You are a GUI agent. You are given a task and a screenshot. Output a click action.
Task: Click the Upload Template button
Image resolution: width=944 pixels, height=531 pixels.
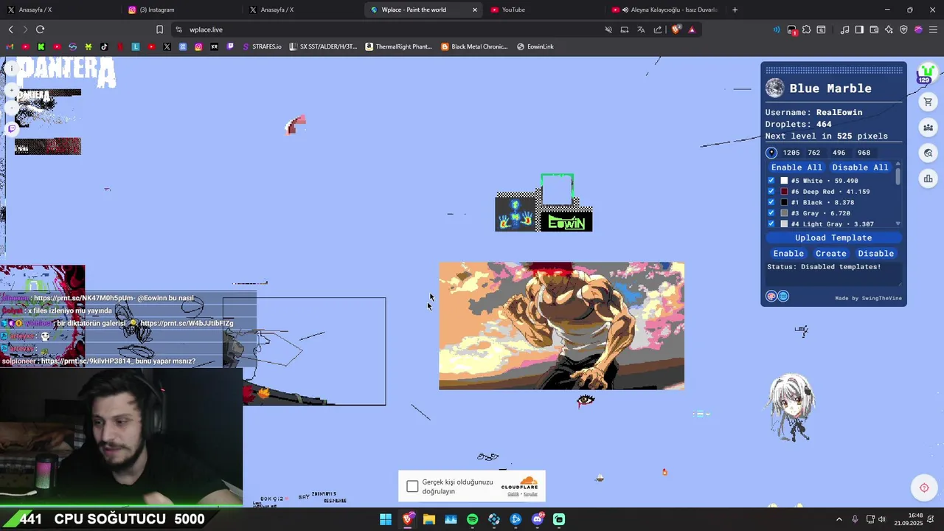tap(833, 237)
